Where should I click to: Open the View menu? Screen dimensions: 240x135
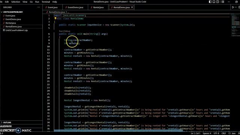tap(25, 2)
